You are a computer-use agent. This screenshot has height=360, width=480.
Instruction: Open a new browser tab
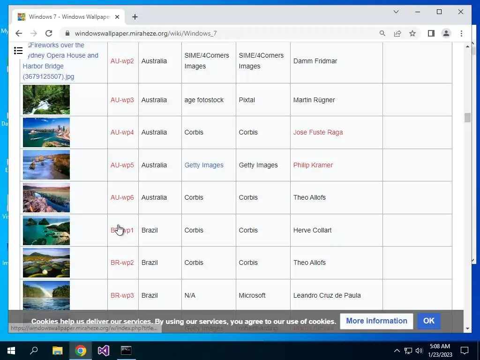tap(135, 17)
